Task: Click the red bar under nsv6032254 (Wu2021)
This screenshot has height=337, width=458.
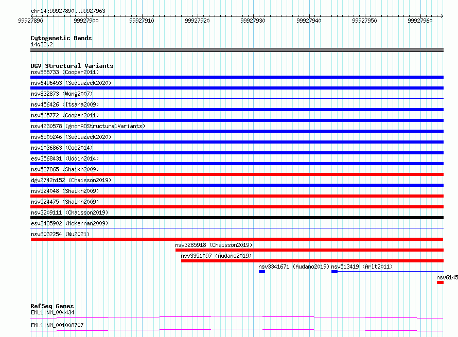Action: 237,239
